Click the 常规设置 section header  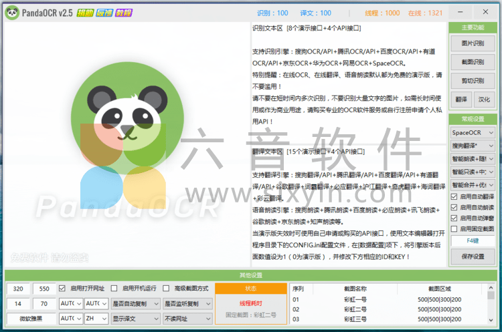pyautogui.click(x=473, y=119)
